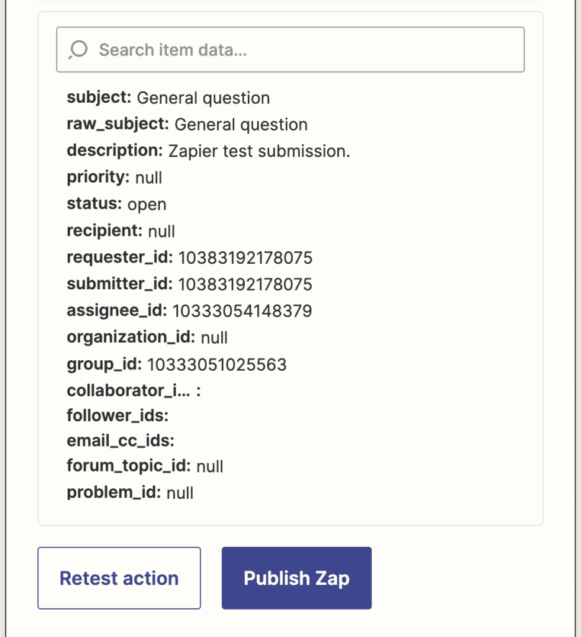This screenshot has width=581, height=637.
Task: Click the problem_id null row
Action: [x=130, y=493]
